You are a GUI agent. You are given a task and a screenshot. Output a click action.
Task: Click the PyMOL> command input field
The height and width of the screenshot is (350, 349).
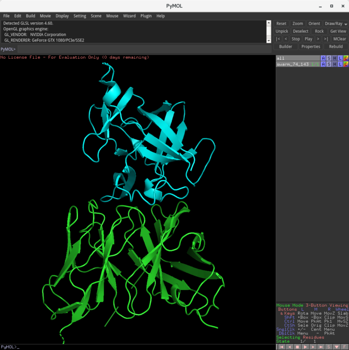click(136, 49)
